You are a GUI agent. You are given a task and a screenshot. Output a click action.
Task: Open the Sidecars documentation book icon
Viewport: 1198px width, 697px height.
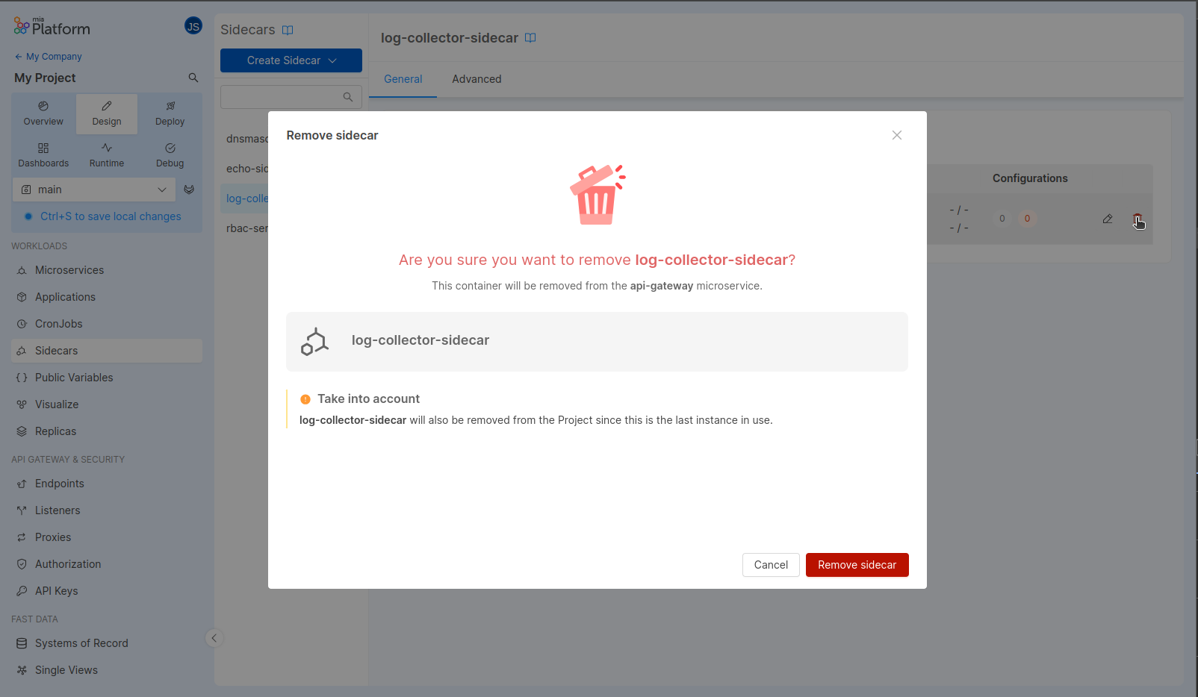pos(288,30)
